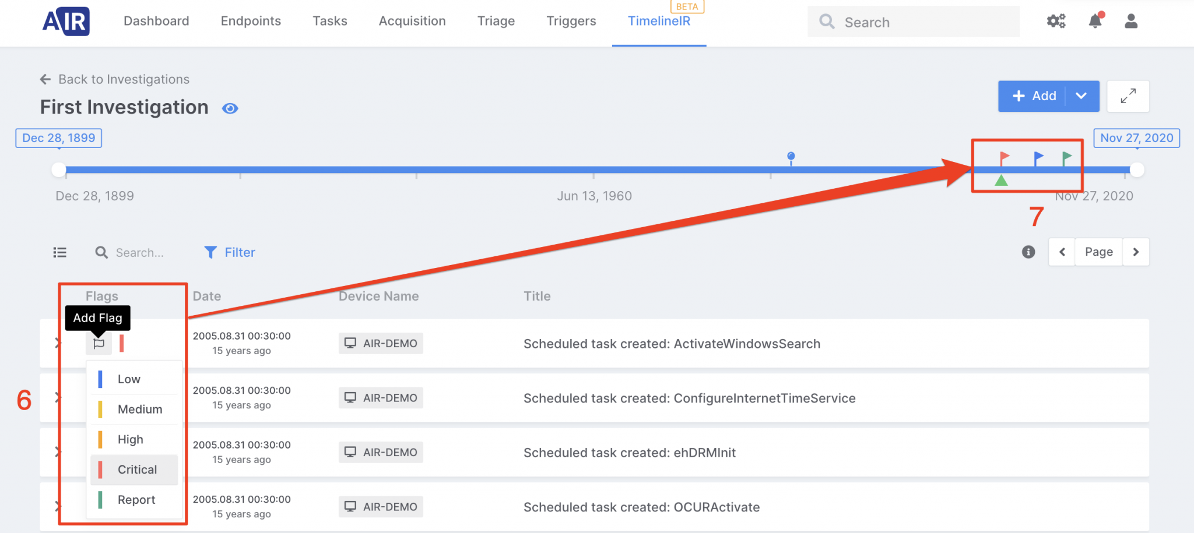1194x533 pixels.
Task: Open the user profile icon
Action: click(1131, 22)
